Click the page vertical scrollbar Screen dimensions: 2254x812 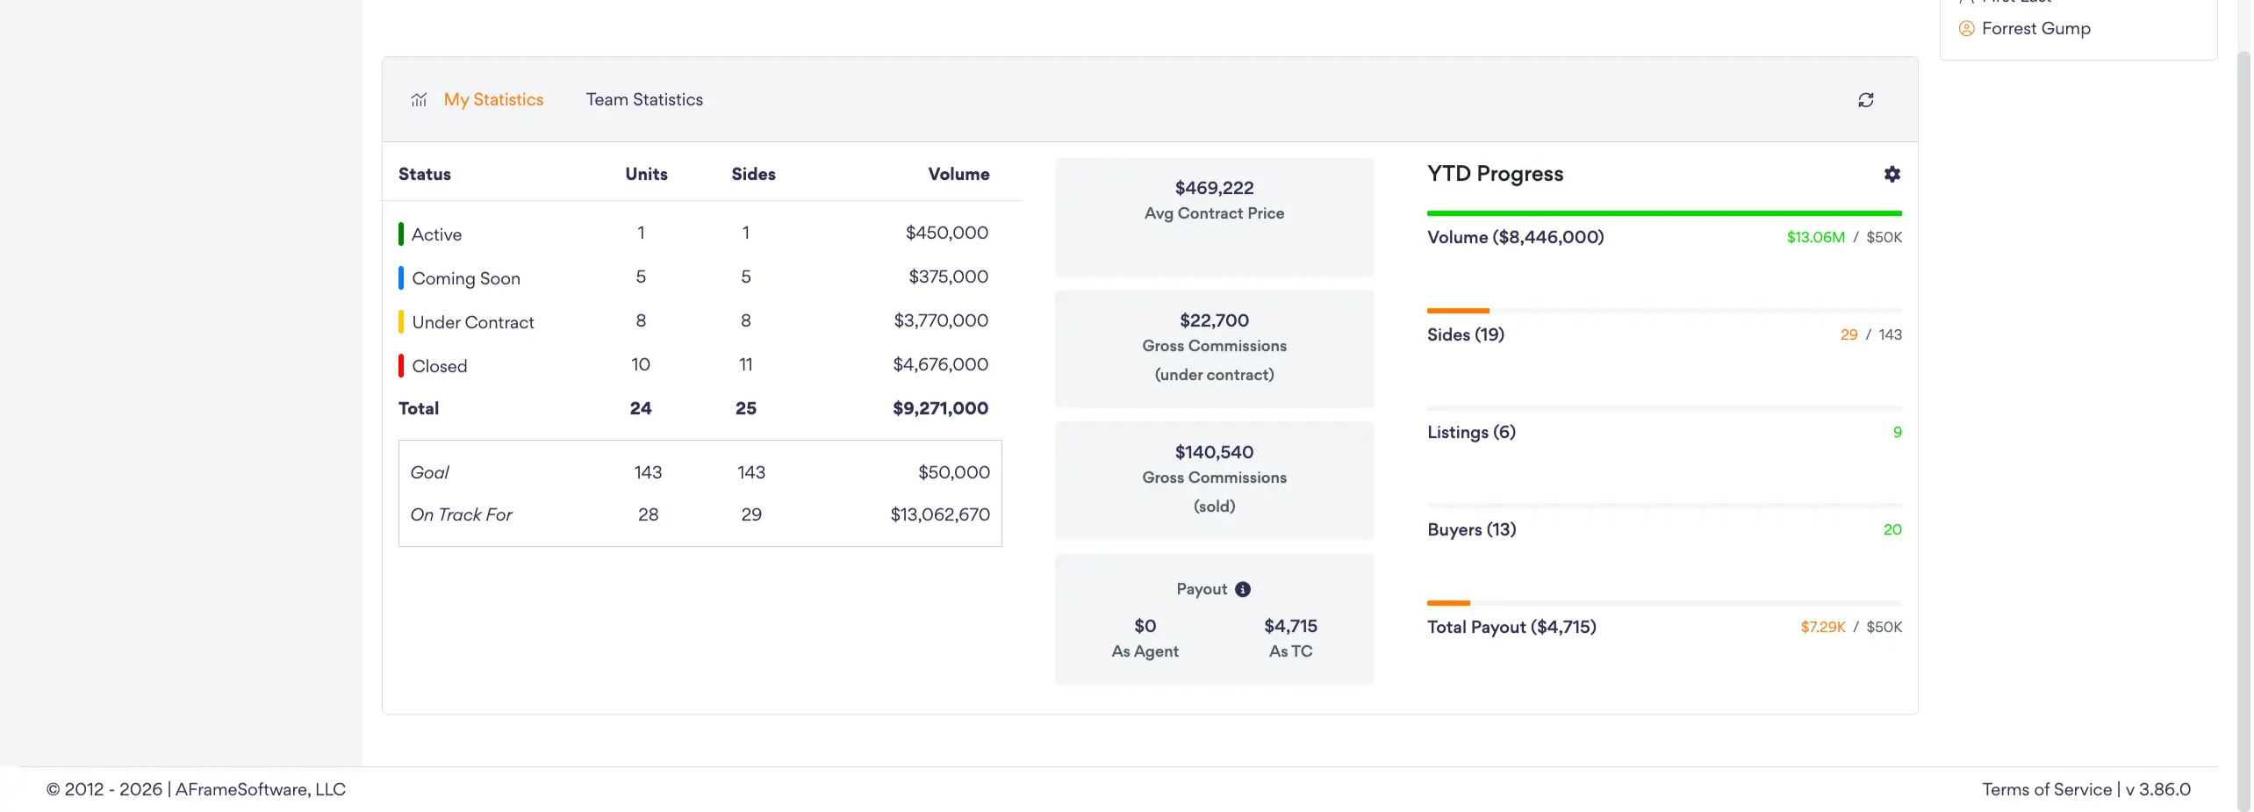2243,430
